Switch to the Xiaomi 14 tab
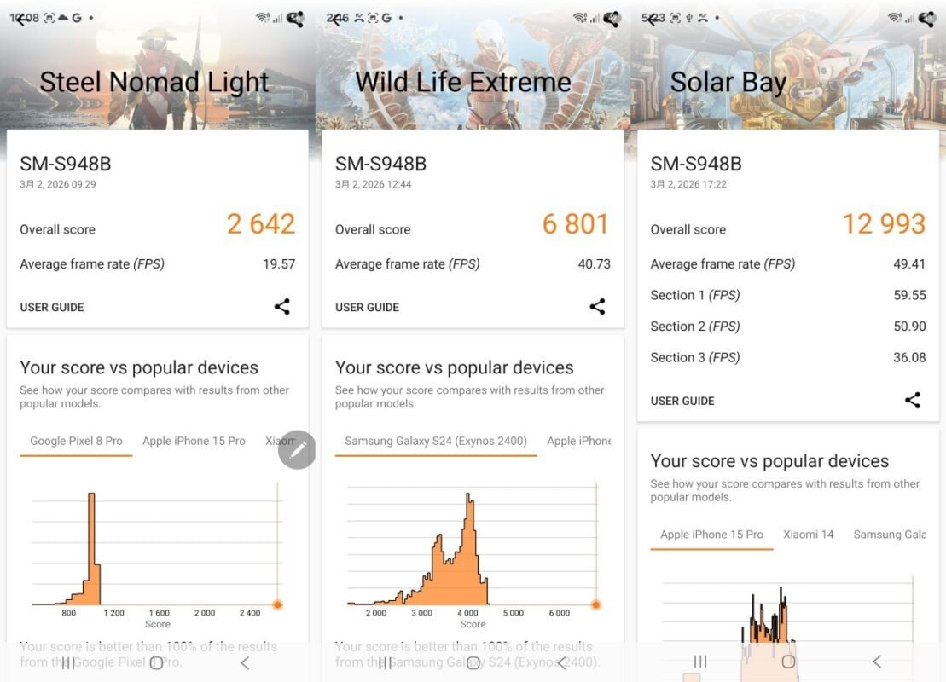The image size is (946, 682). click(x=808, y=535)
